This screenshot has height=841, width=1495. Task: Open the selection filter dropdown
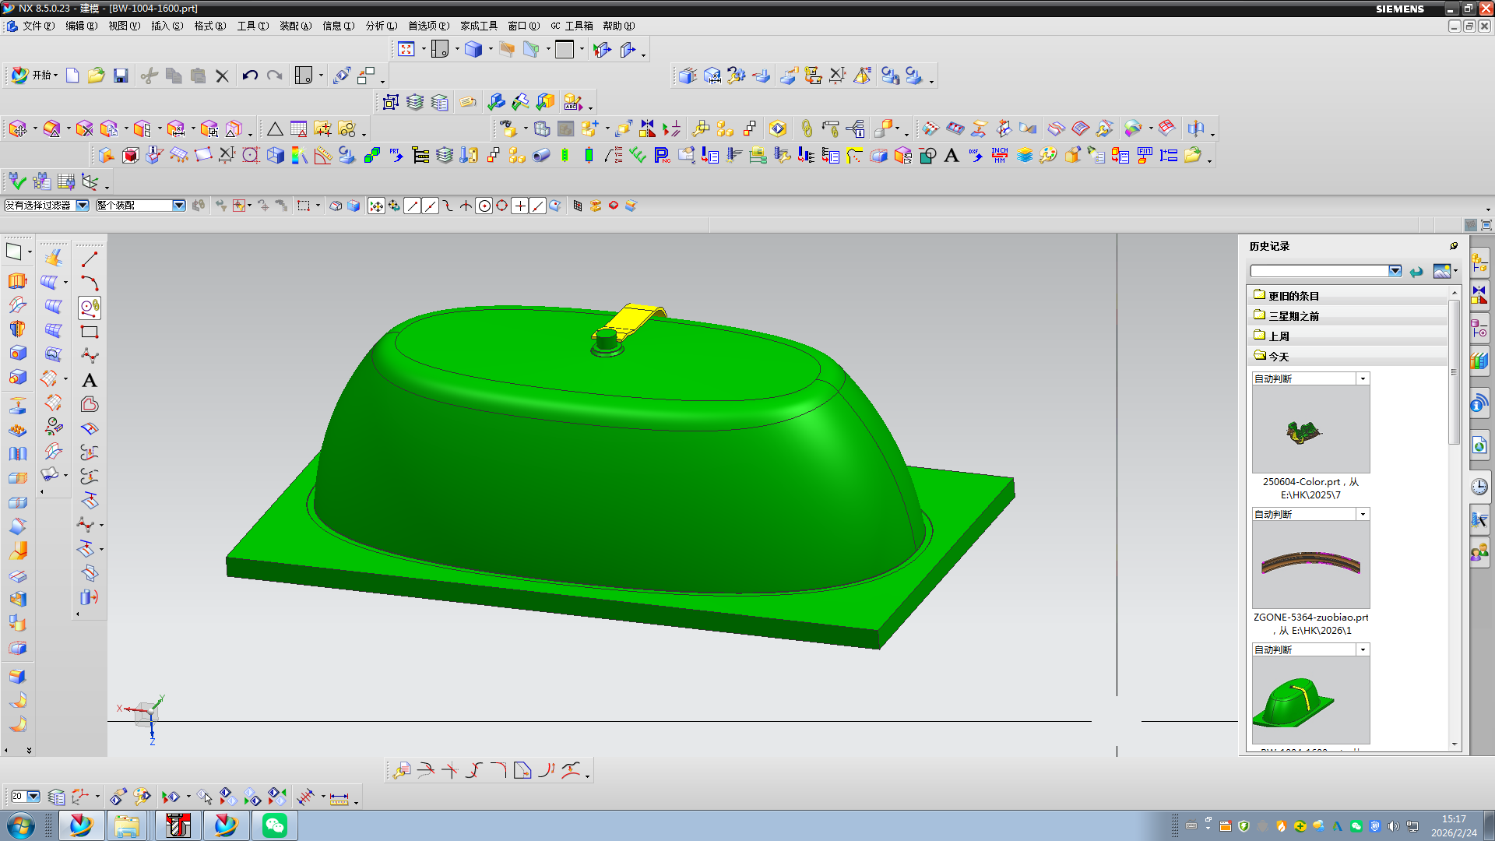coord(82,206)
